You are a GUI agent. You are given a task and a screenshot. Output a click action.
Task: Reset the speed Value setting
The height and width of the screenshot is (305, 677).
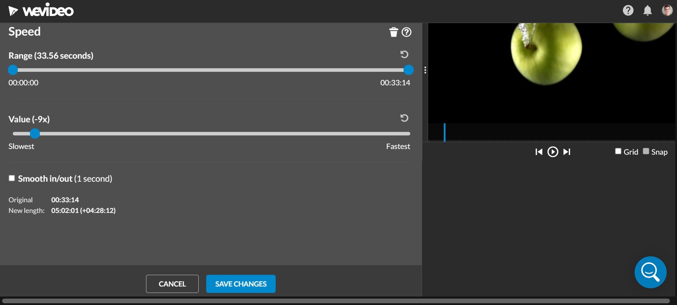pos(404,118)
